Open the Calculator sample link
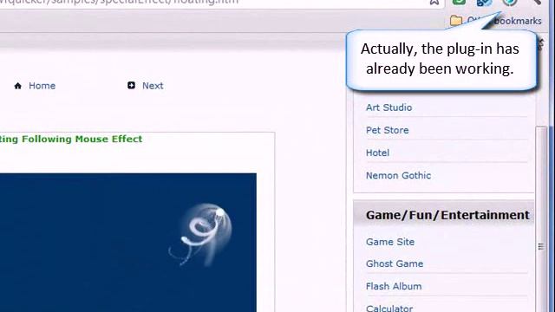The width and height of the screenshot is (555, 312). (x=389, y=309)
